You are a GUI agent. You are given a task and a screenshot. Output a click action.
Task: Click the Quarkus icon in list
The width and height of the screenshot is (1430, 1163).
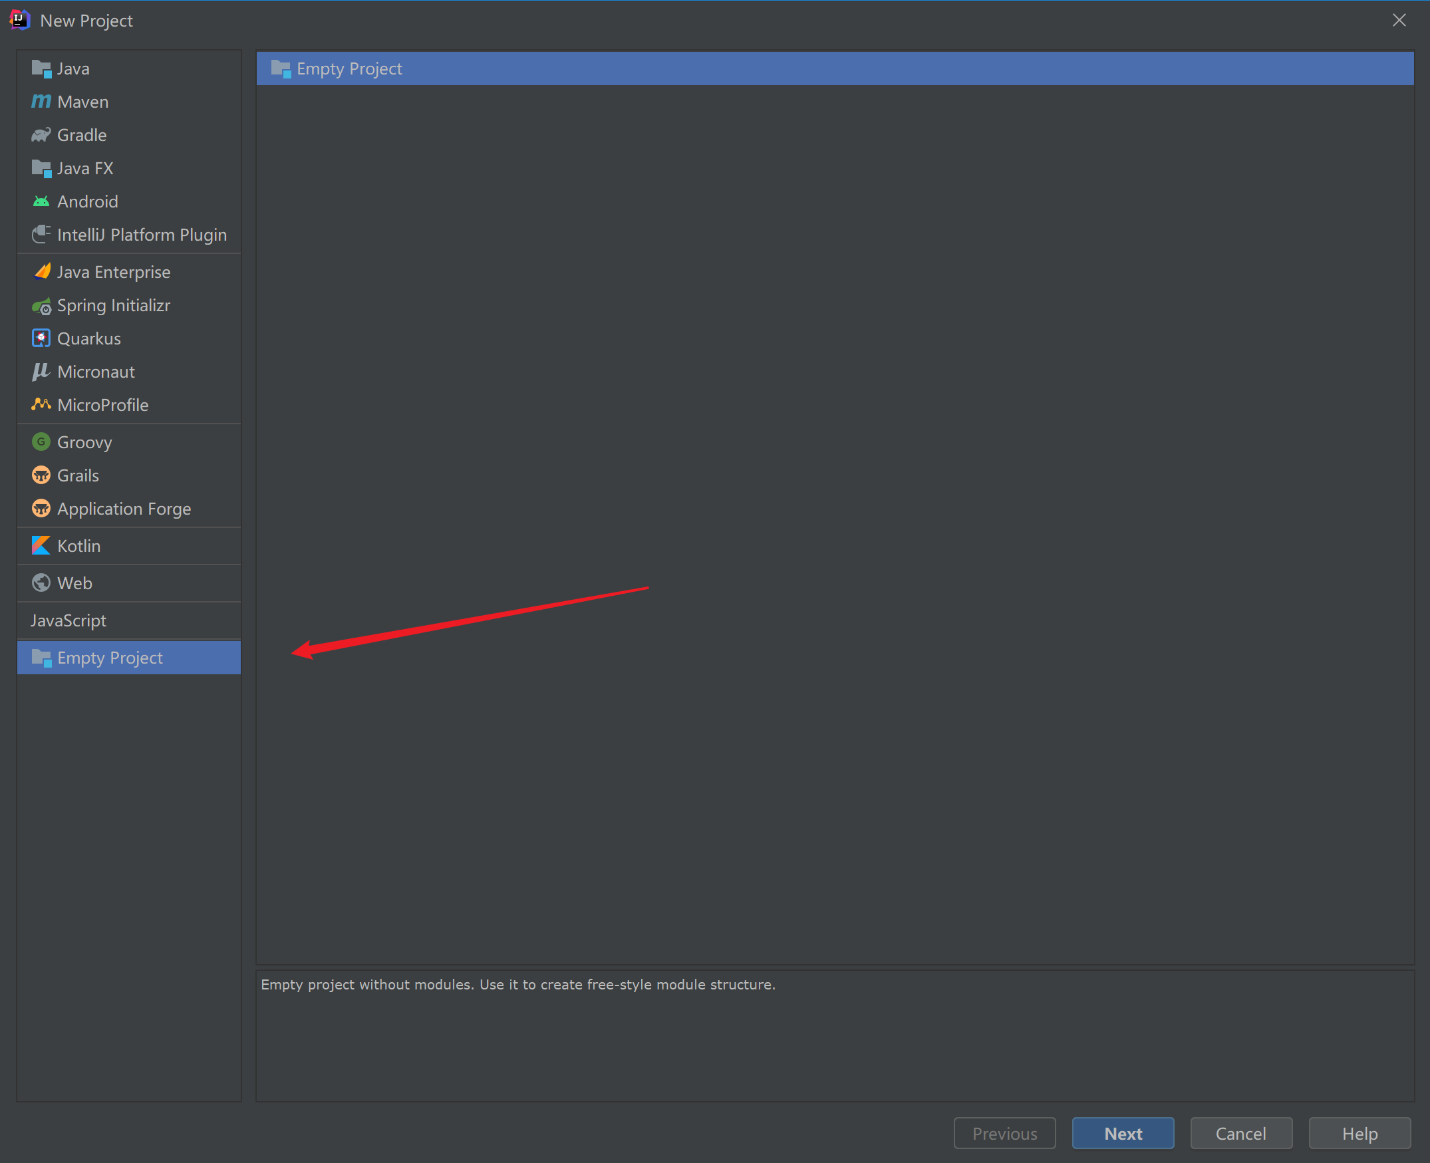point(41,339)
